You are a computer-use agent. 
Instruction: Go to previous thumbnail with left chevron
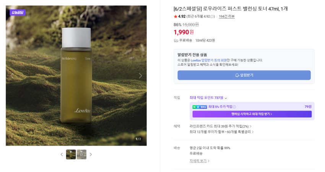pyautogui.click(x=62, y=154)
